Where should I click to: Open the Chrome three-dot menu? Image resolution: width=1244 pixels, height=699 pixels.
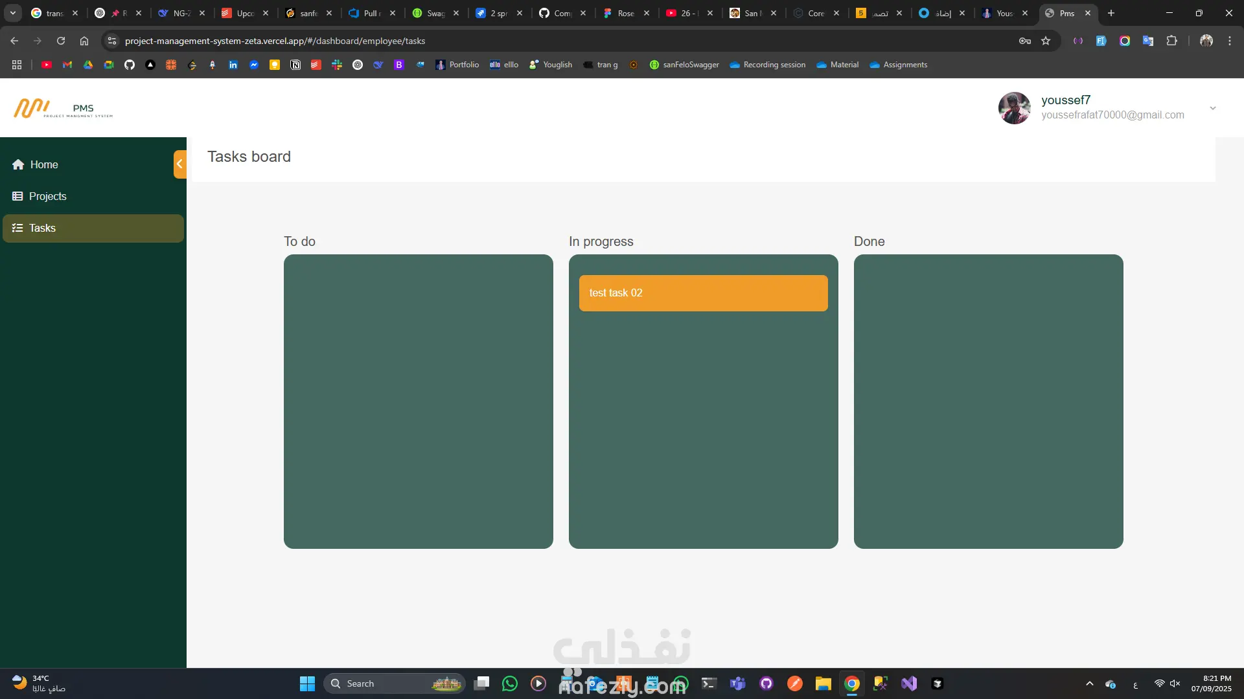1230,41
